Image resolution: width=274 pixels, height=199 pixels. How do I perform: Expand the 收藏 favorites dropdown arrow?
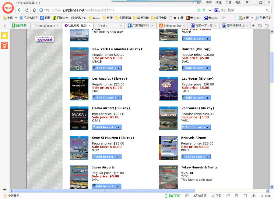coord(16,18)
